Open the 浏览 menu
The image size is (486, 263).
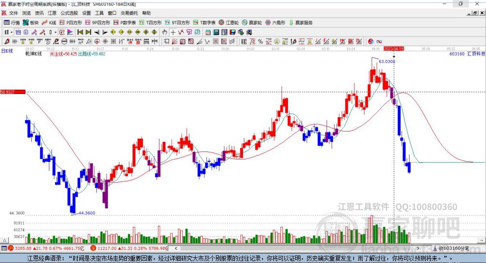coord(27,13)
